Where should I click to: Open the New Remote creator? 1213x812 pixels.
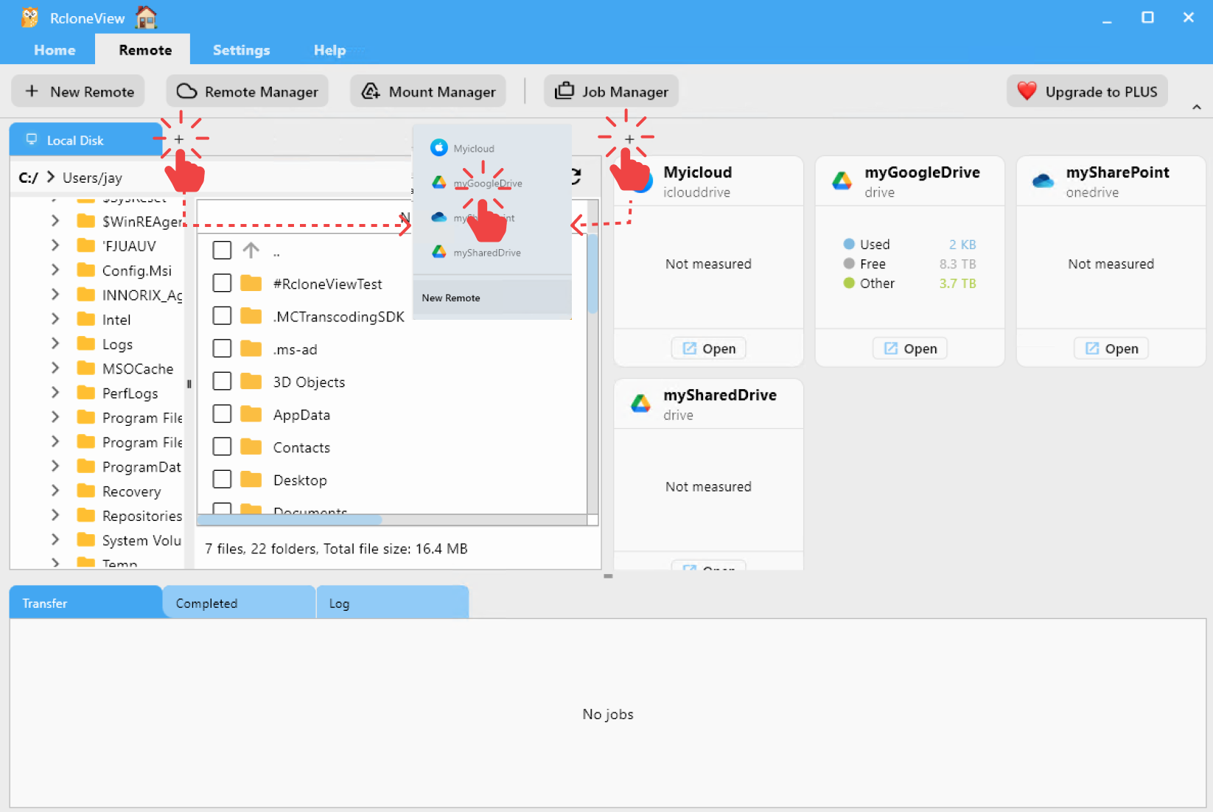pyautogui.click(x=77, y=91)
